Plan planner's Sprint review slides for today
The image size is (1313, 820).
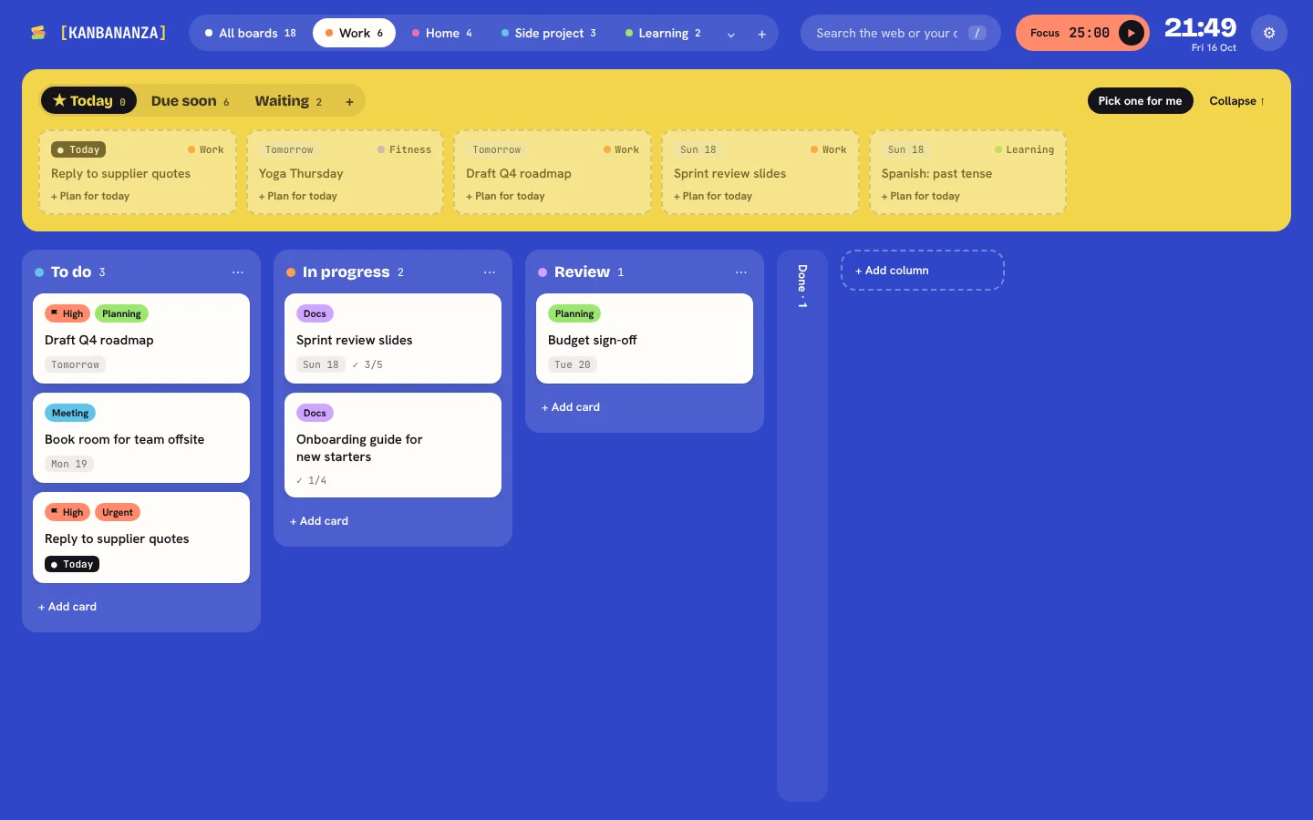[x=713, y=196]
